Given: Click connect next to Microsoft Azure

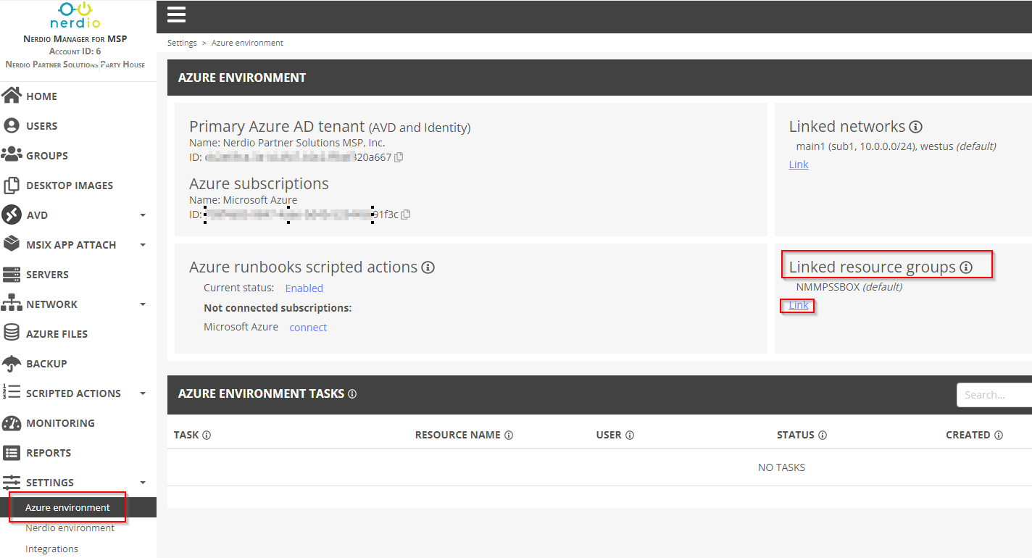Looking at the screenshot, I should pyautogui.click(x=308, y=328).
